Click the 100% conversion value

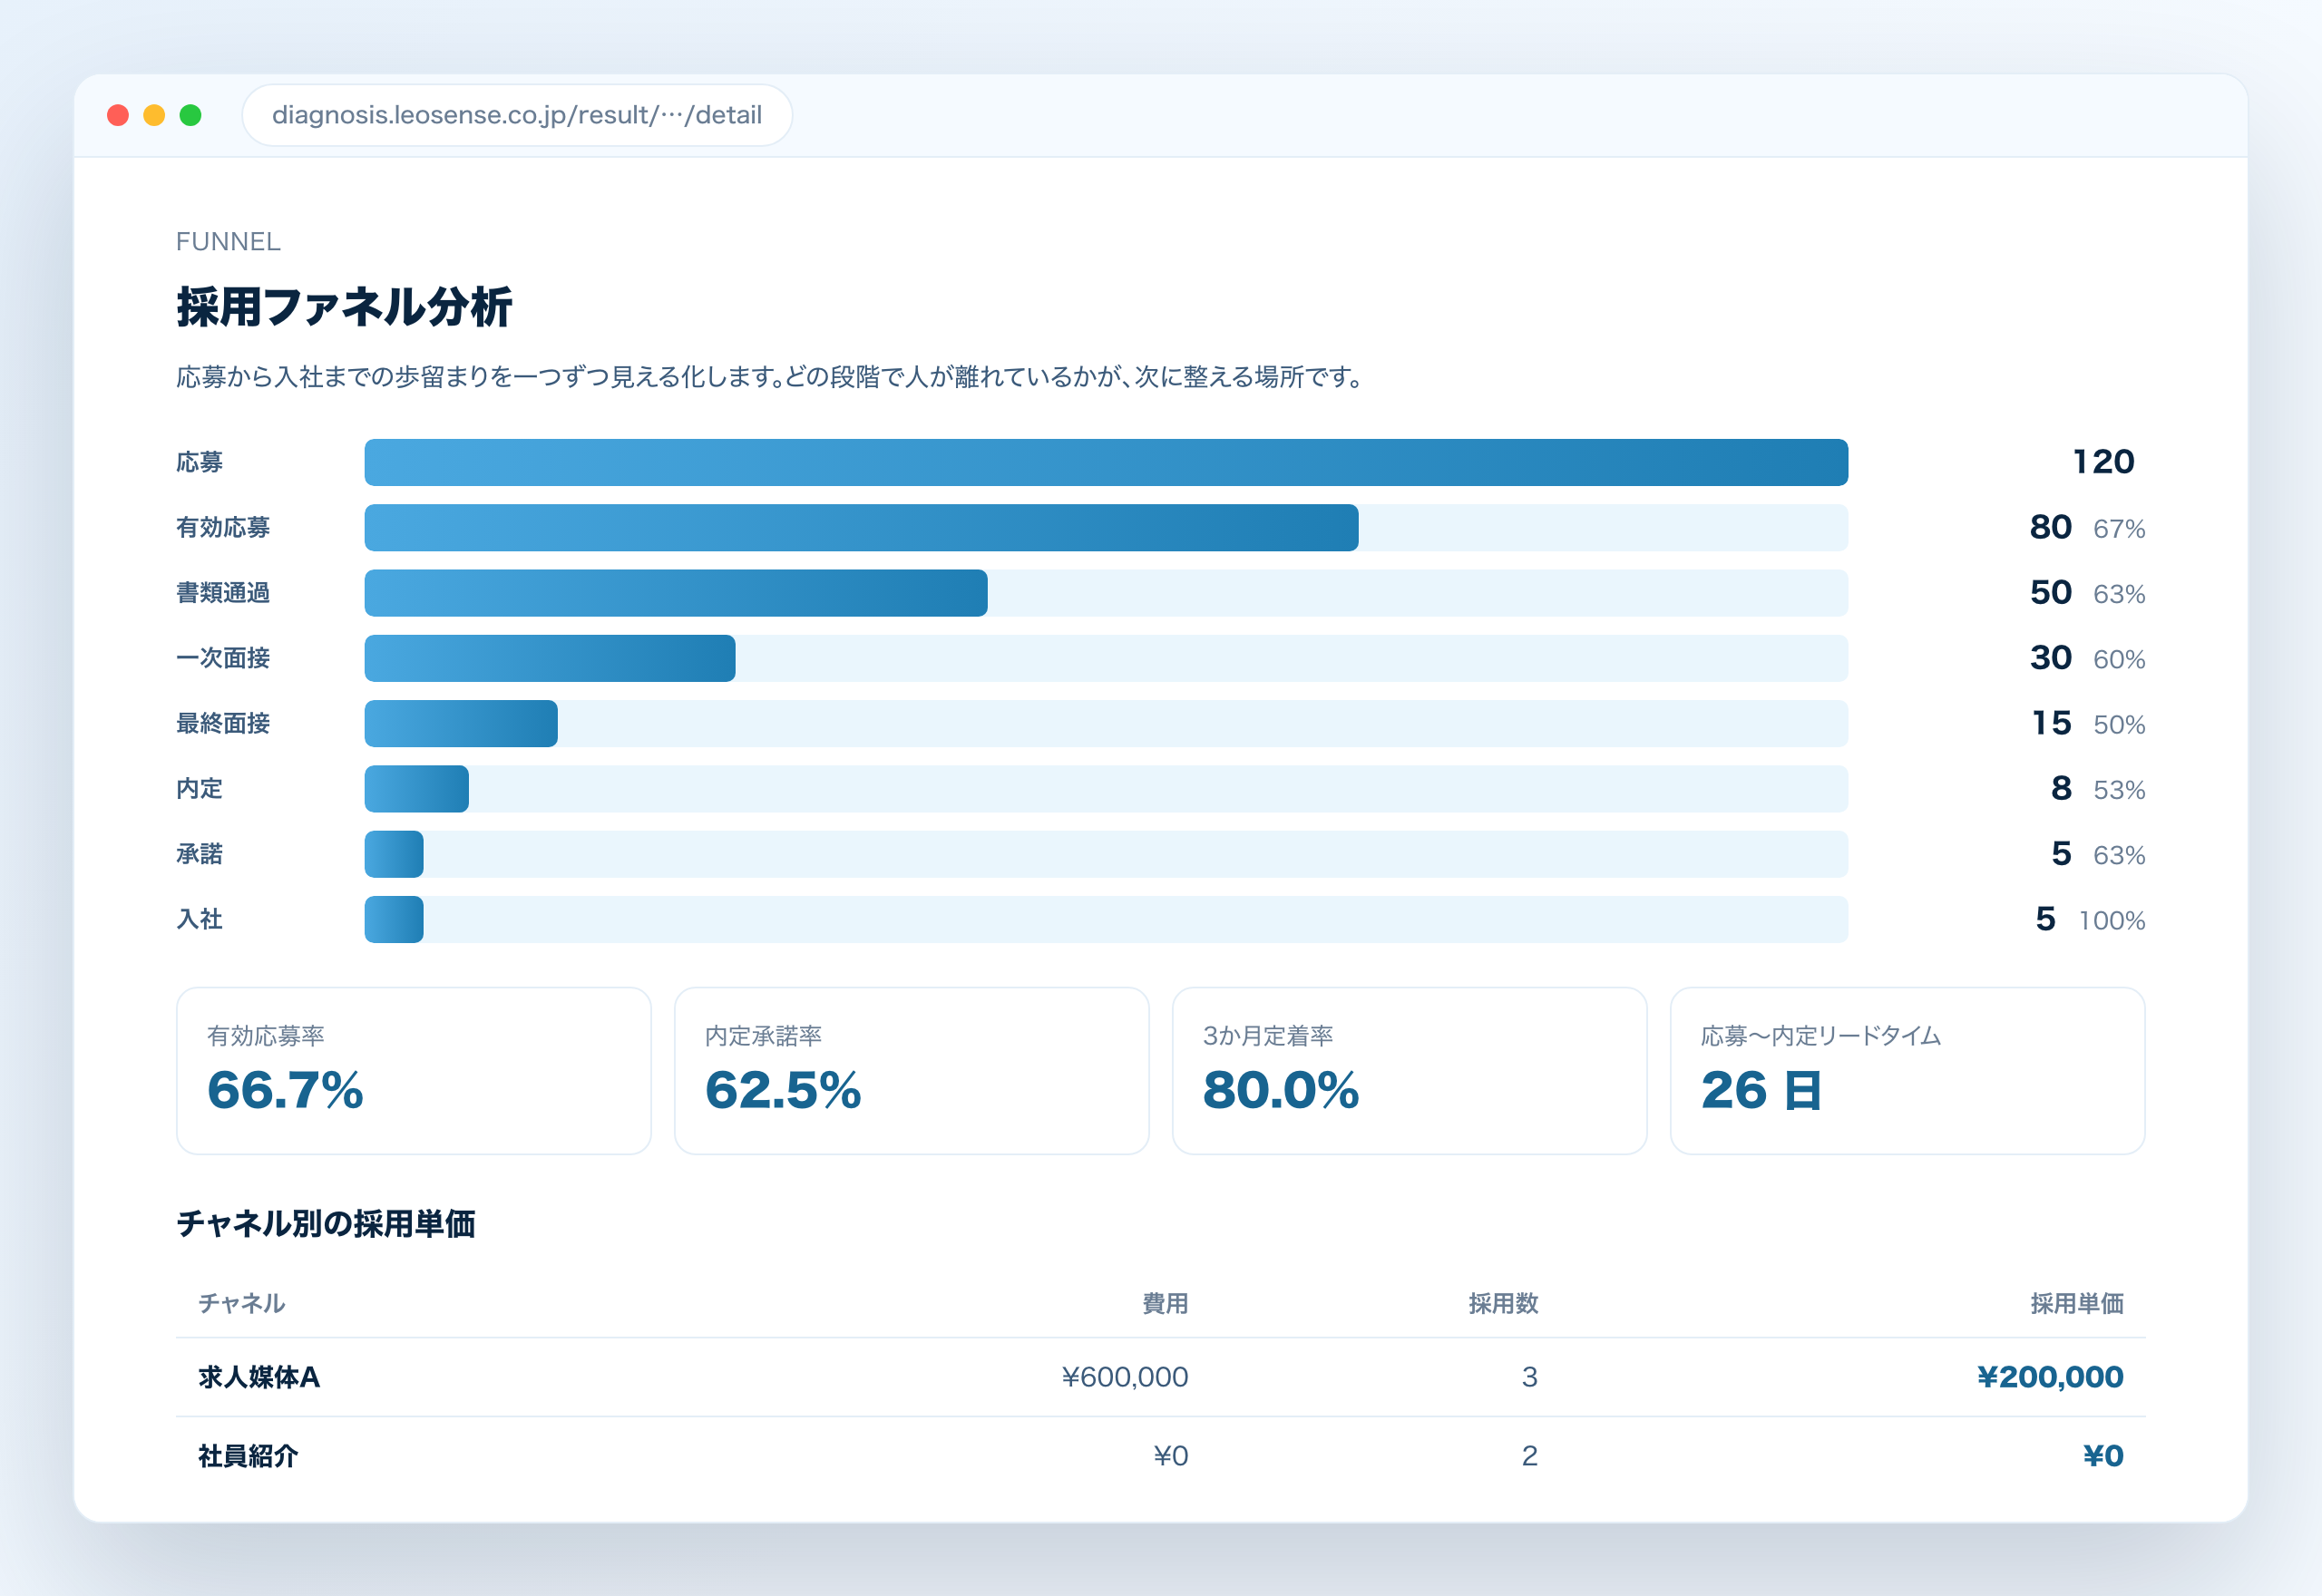tap(2112, 921)
